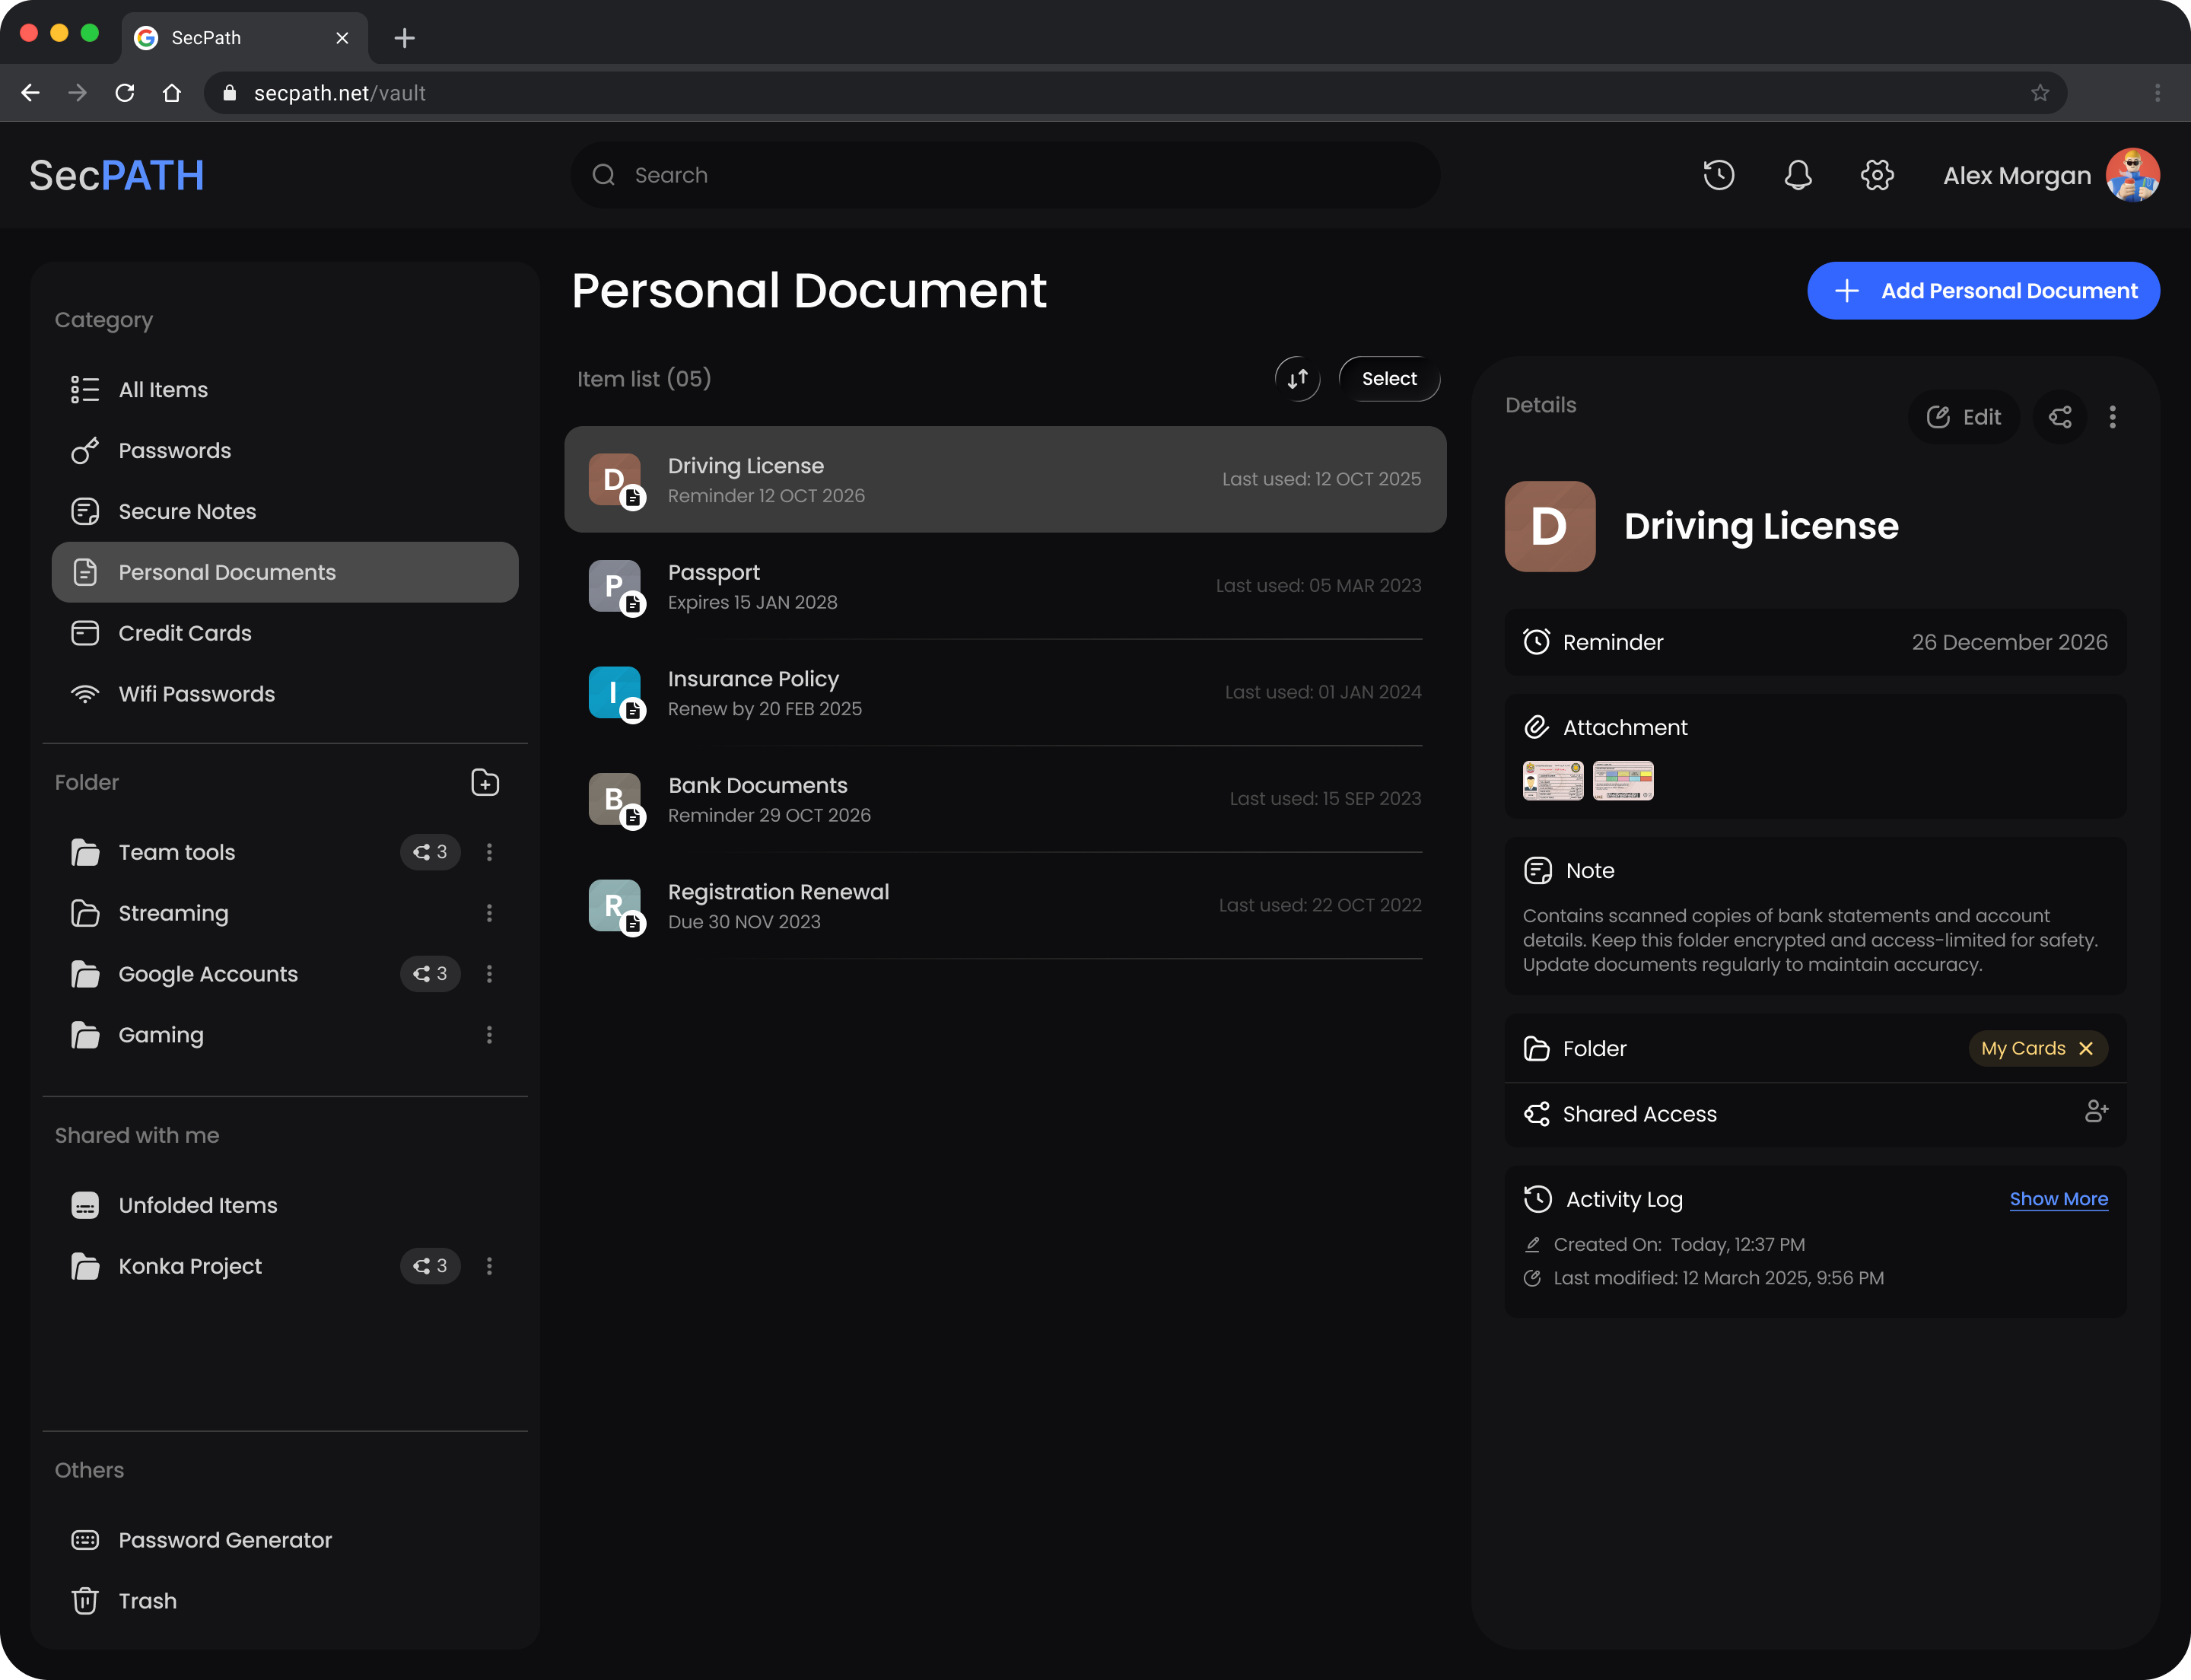Click Show More link in Activity Log
Image resolution: width=2191 pixels, height=1680 pixels.
[x=2058, y=1199]
